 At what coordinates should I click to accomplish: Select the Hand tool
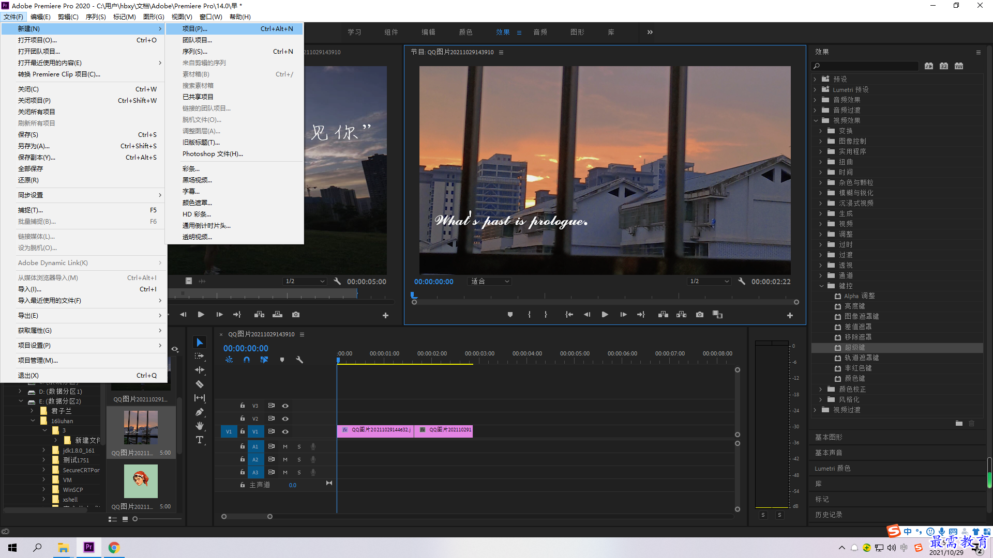coord(200,426)
